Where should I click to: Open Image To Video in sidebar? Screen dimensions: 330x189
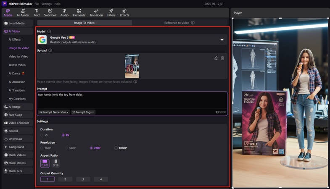tap(19, 48)
